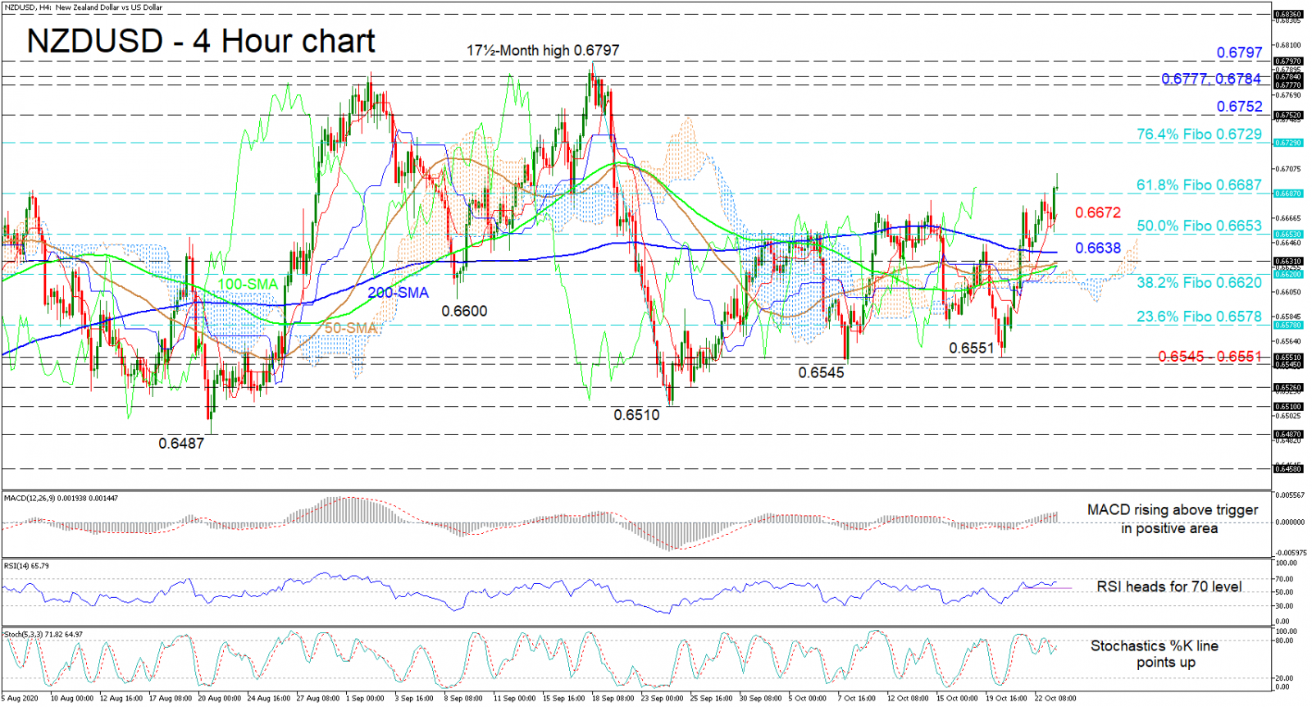Click the 76.4% Fibo 0.6729 label
Viewport: 1312px width, 707px height.
coord(1199,135)
